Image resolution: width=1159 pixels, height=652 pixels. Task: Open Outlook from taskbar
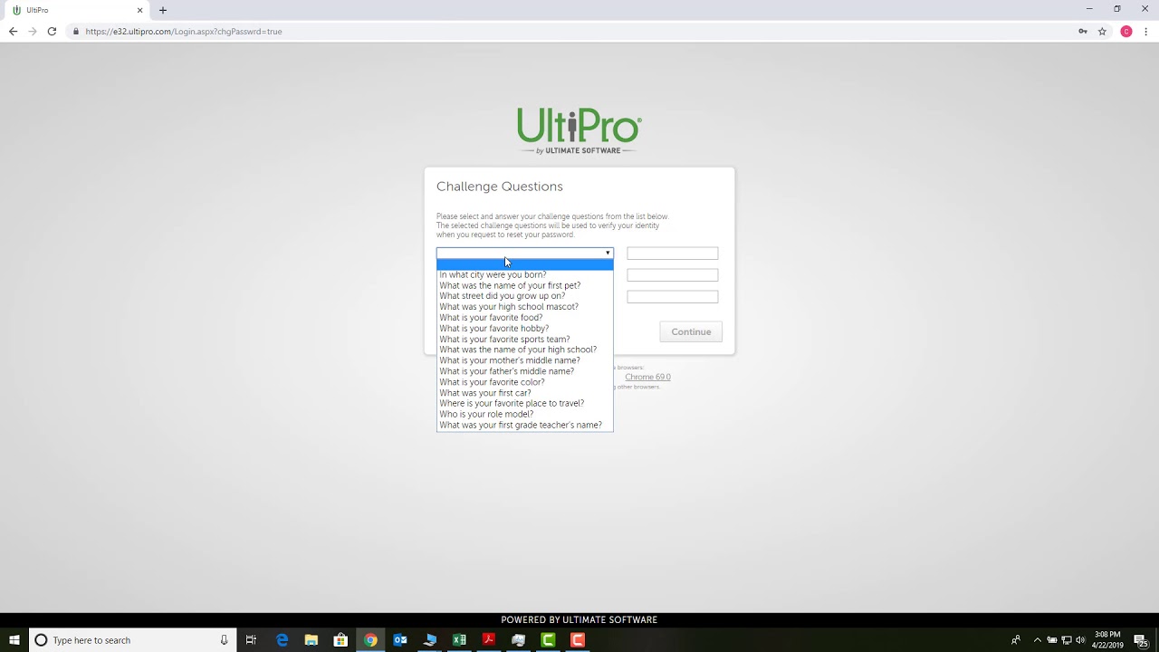point(400,640)
